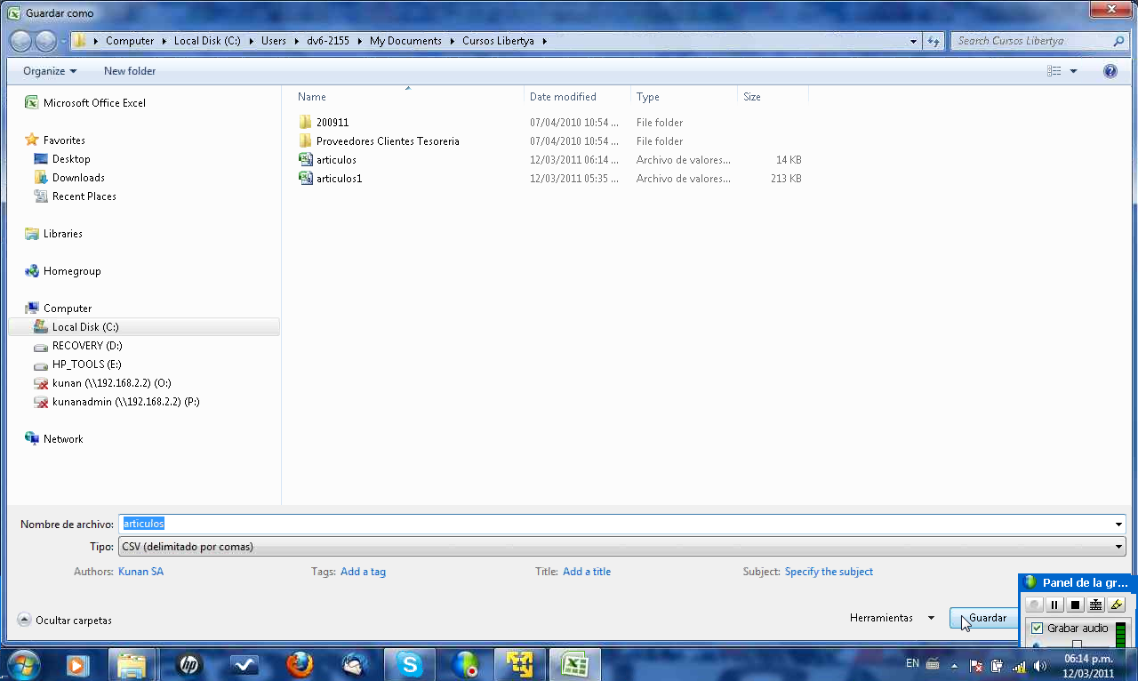Click the Kunan SA author value
Viewport: 1138px width, 681px height.
(140, 572)
